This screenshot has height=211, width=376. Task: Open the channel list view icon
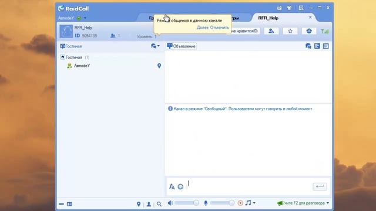(x=69, y=204)
